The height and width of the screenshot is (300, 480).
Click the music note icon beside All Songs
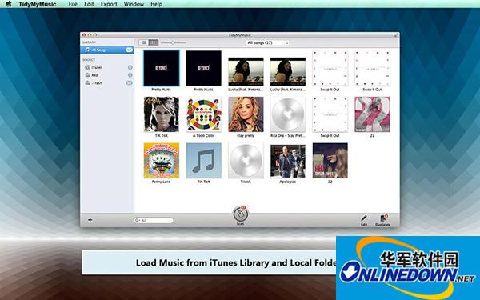[87, 50]
